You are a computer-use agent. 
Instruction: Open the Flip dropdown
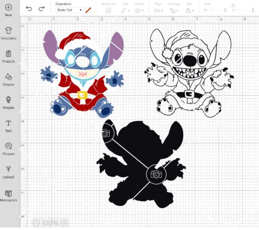(x=189, y=11)
